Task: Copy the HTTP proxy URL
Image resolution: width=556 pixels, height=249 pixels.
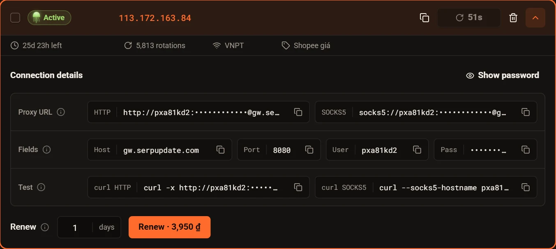Action: 298,112
